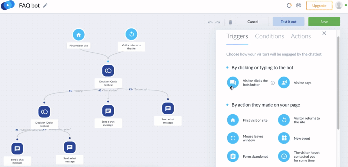
Task: Undo the last flow change
Action: click(210, 22)
